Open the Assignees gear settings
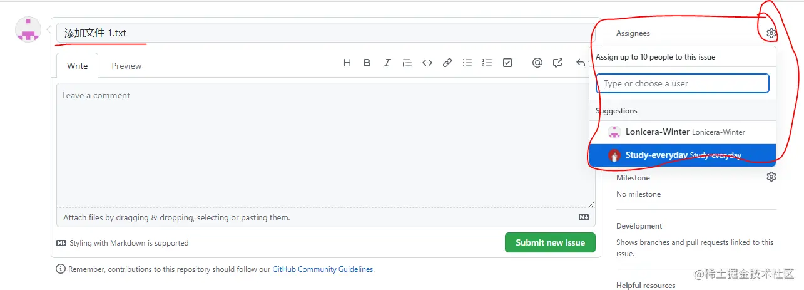This screenshot has height=290, width=804. coord(771,33)
